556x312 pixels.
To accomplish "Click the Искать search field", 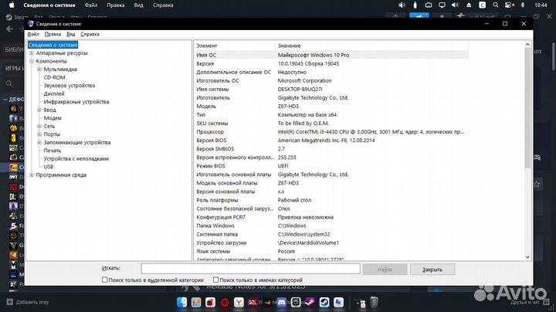I will click(x=250, y=269).
